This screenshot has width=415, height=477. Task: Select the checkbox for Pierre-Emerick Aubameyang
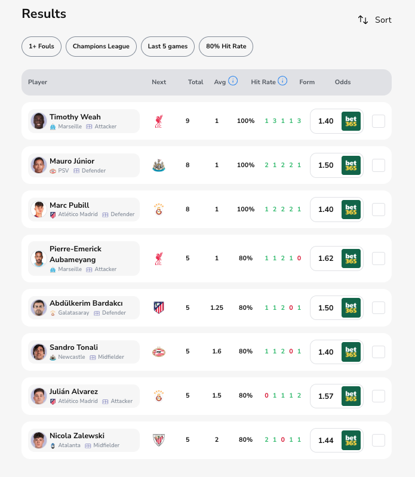[379, 258]
